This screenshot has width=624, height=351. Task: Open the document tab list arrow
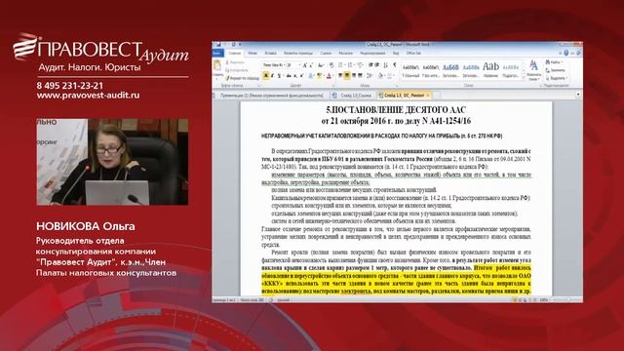pyautogui.click(x=578, y=95)
